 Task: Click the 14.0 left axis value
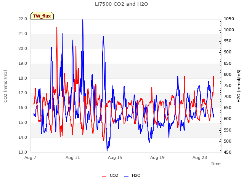23,137
